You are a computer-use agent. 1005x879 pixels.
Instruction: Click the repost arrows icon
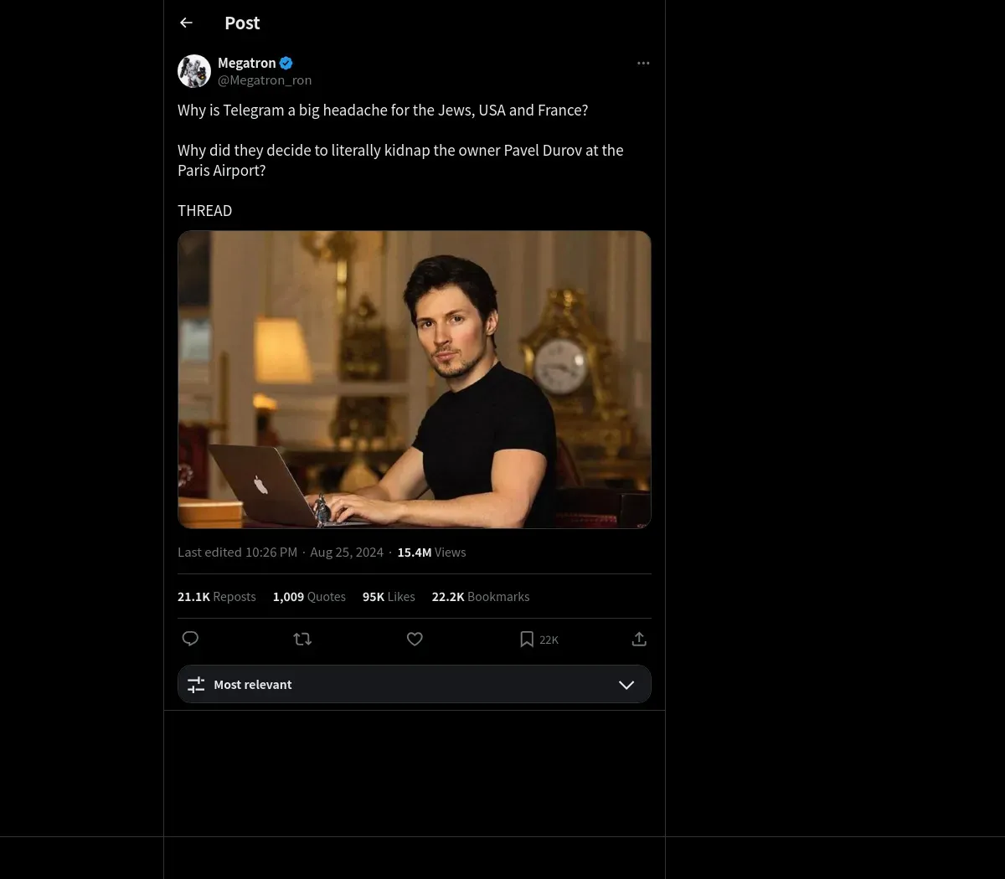[x=302, y=639]
